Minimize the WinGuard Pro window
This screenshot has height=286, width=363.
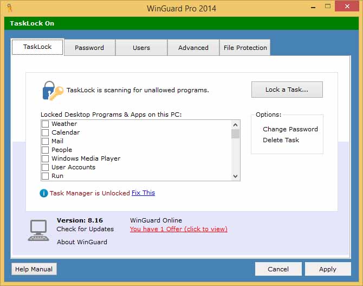click(313, 7)
